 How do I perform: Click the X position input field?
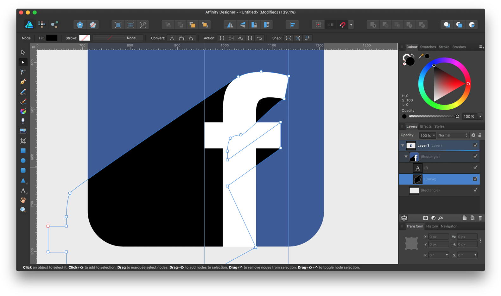coord(439,237)
